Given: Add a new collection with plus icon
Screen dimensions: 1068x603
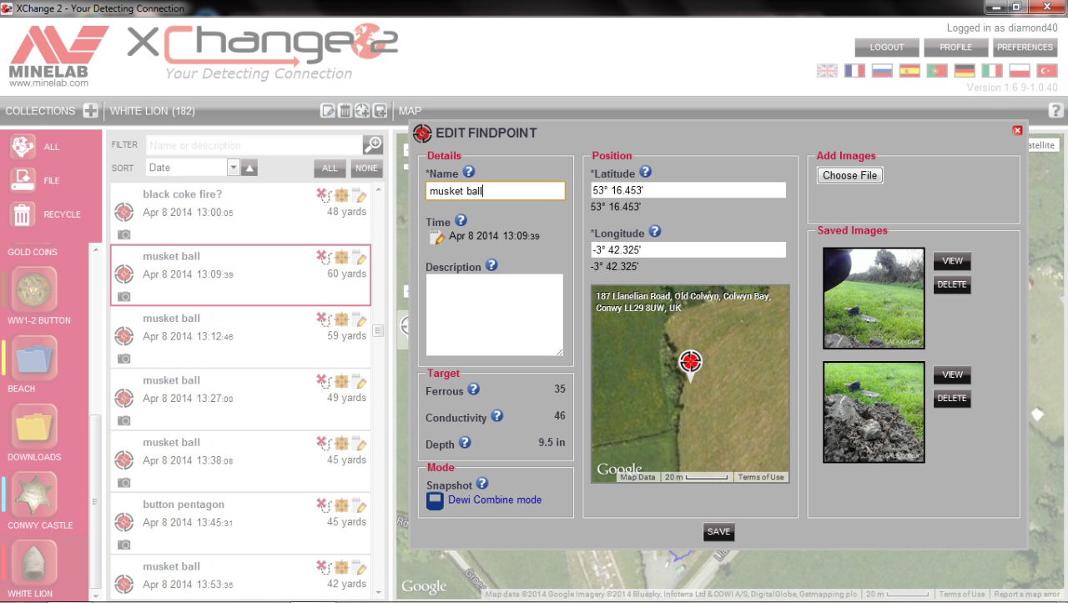Looking at the screenshot, I should tap(90, 111).
